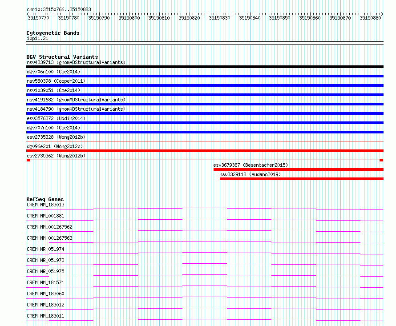Open variant dgv707n100 (Coe2014) label

(x=53, y=128)
